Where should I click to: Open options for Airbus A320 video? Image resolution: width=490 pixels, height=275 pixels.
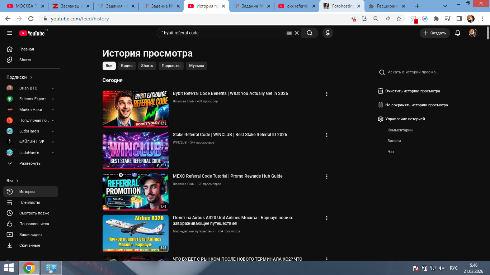pos(326,218)
